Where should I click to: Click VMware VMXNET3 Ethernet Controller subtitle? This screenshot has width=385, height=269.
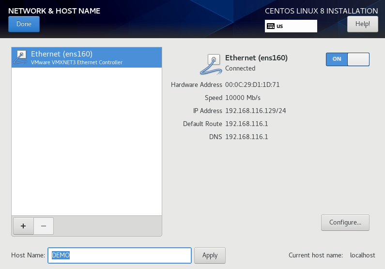point(77,62)
